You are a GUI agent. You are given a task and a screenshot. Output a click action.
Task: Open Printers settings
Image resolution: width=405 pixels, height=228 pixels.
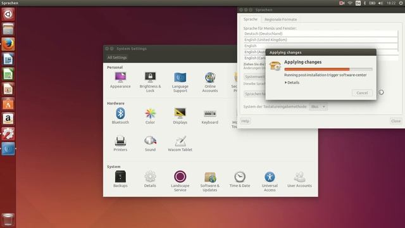coord(120,144)
